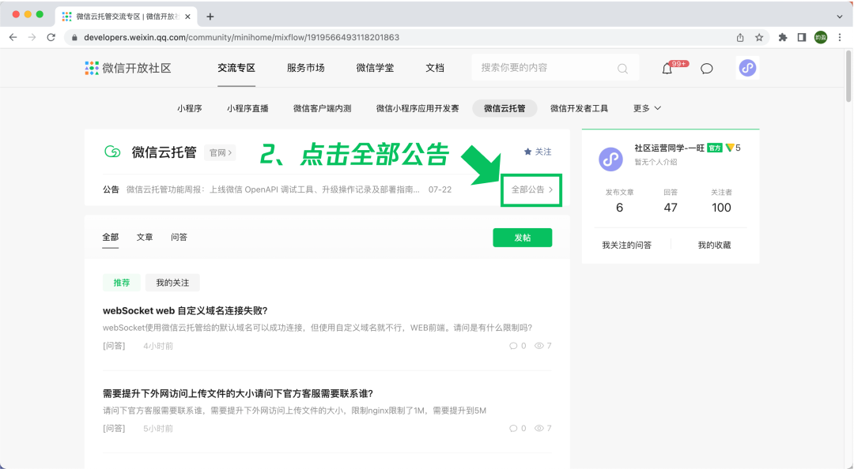The image size is (854, 469).
Task: Open 我的收藏 in the sidebar
Action: pyautogui.click(x=715, y=246)
